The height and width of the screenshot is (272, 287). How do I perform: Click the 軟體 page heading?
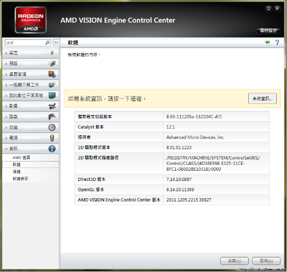(x=73, y=43)
